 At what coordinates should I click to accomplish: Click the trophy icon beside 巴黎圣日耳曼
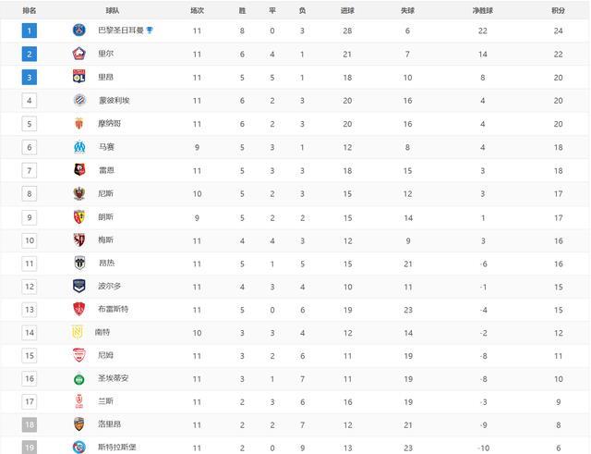point(150,30)
